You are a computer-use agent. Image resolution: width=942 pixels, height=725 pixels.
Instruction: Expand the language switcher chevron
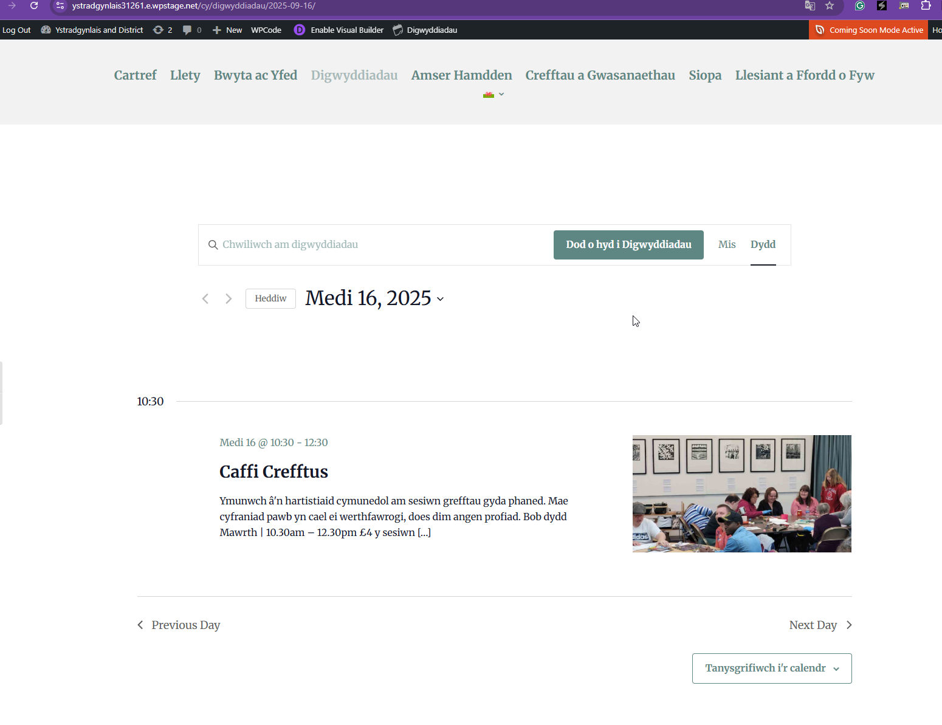pos(501,94)
